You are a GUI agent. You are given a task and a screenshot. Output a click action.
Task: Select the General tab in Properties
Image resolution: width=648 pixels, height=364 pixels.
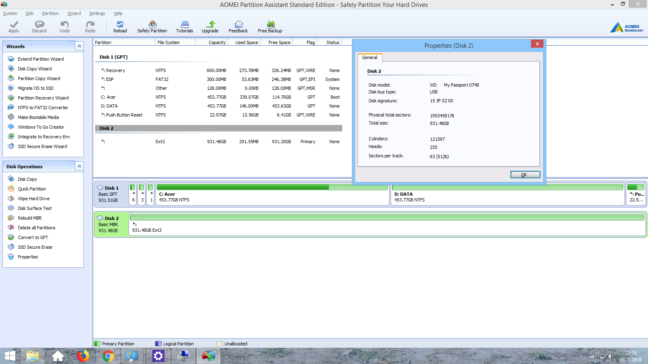(370, 57)
